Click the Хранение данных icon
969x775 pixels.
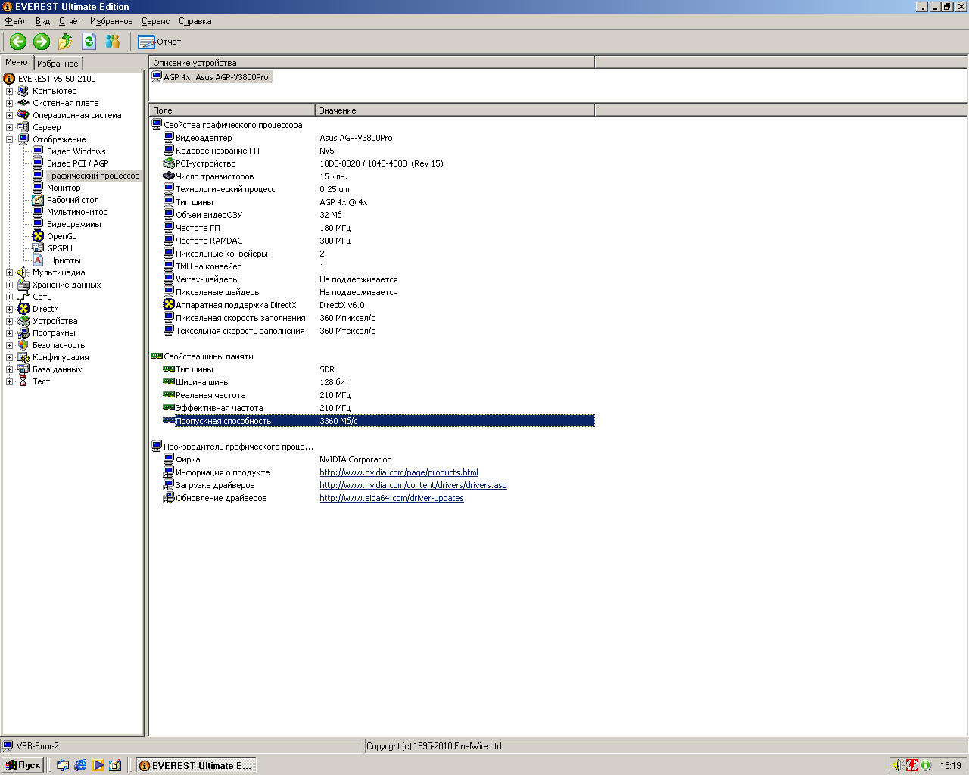23,285
